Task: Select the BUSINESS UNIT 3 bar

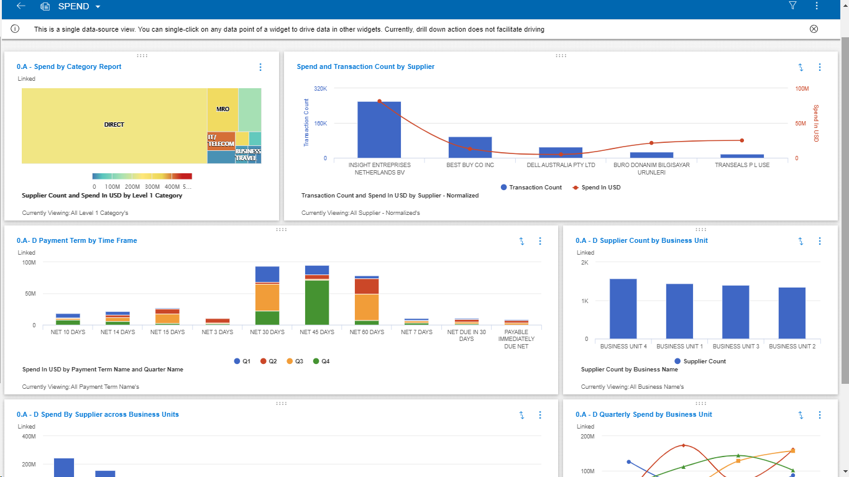Action: click(736, 312)
